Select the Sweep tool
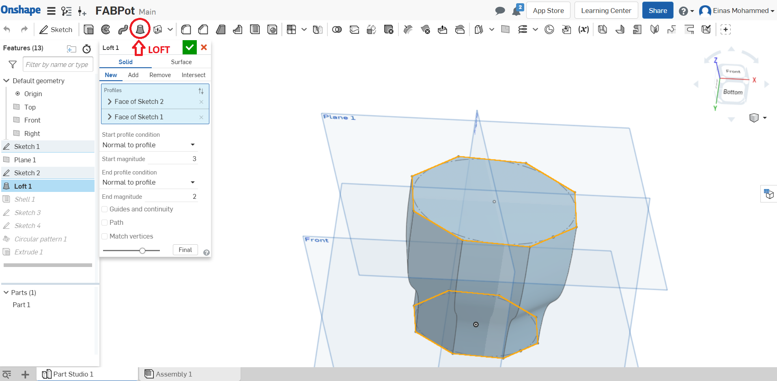 123,30
